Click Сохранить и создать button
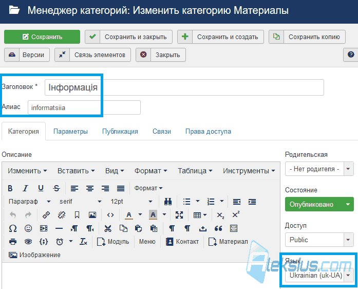358x289 pixels. click(x=220, y=37)
